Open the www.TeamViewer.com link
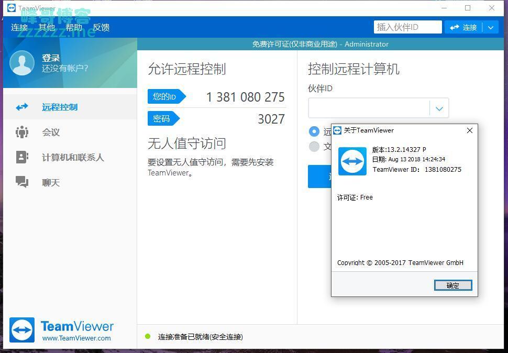 (x=76, y=338)
